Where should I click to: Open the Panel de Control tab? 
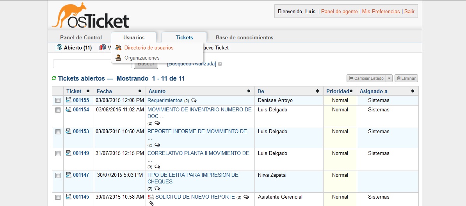coord(81,38)
